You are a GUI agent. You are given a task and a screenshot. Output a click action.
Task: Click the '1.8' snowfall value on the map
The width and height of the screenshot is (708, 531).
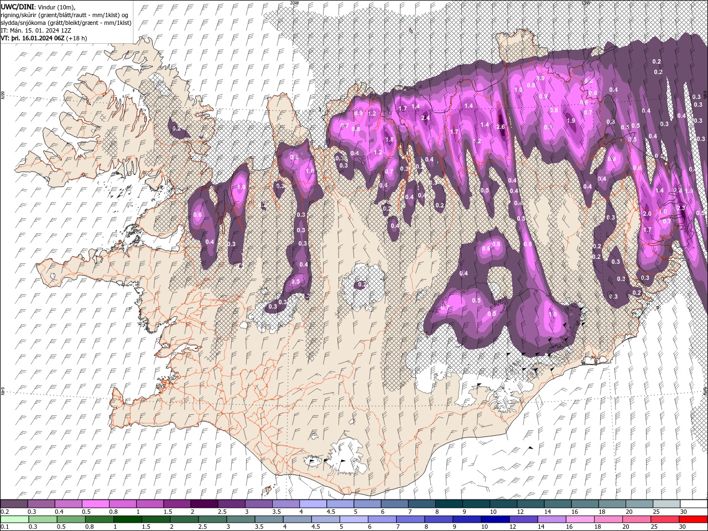pos(389,139)
